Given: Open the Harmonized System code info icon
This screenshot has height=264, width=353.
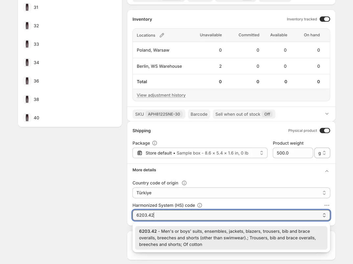Looking at the screenshot, I should [x=200, y=205].
